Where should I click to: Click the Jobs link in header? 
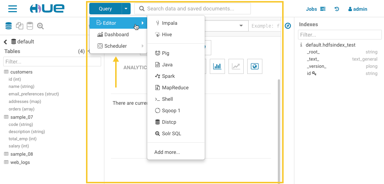(x=315, y=9)
